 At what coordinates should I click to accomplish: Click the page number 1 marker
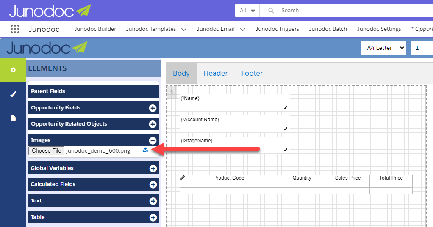coord(172,93)
